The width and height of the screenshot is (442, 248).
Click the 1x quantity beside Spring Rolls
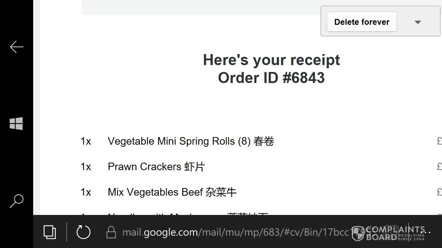86,141
